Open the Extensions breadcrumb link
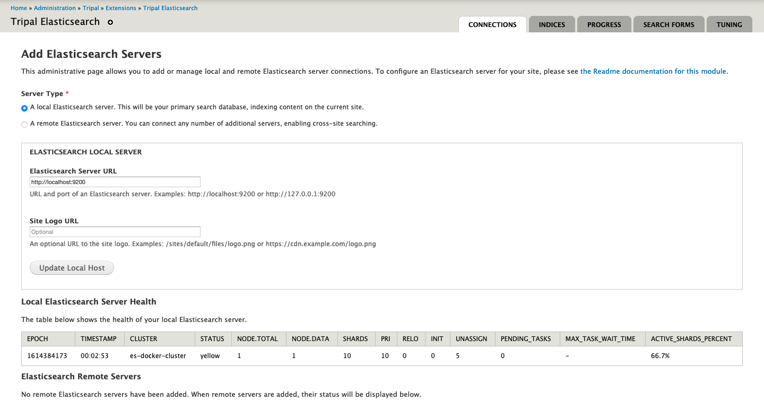 pos(121,8)
